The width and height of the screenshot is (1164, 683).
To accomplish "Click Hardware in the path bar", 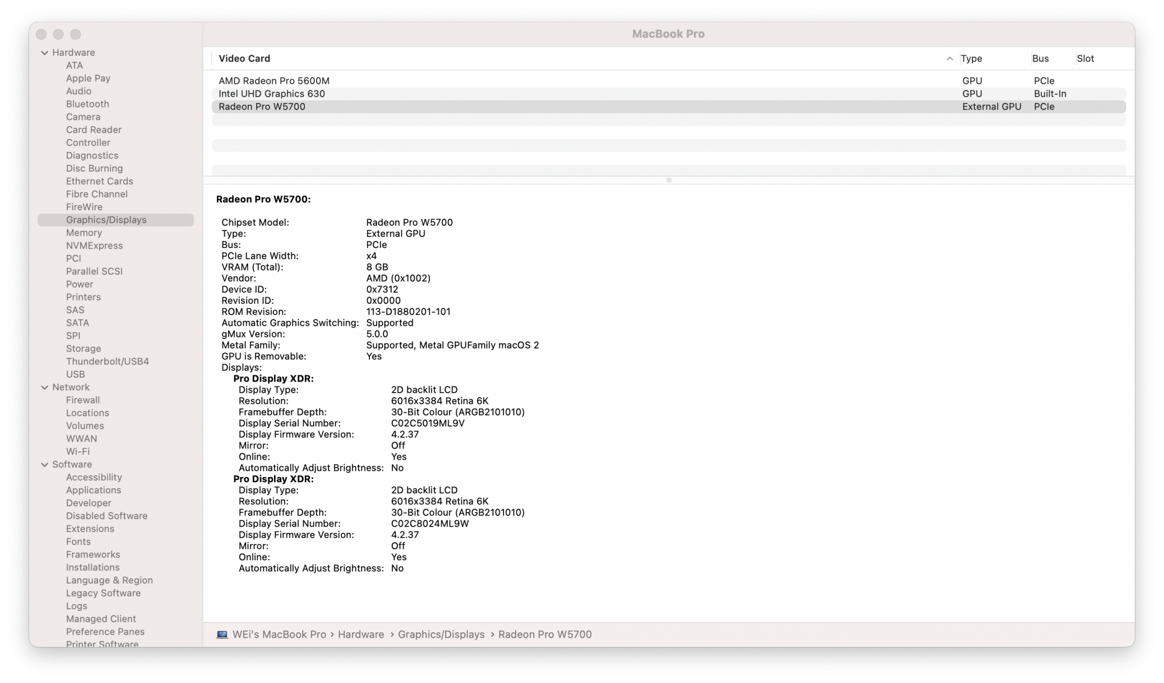I will pos(361,635).
